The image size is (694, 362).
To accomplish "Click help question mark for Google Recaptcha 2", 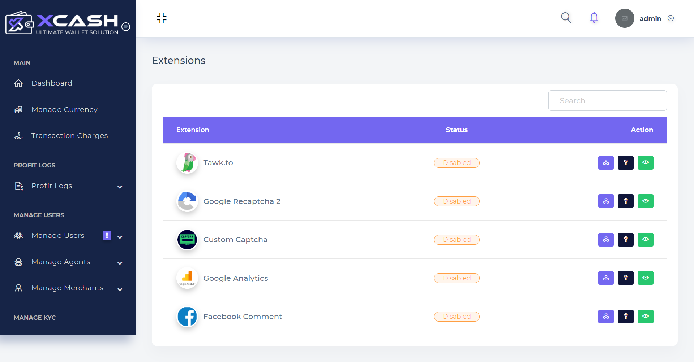I will (x=625, y=201).
